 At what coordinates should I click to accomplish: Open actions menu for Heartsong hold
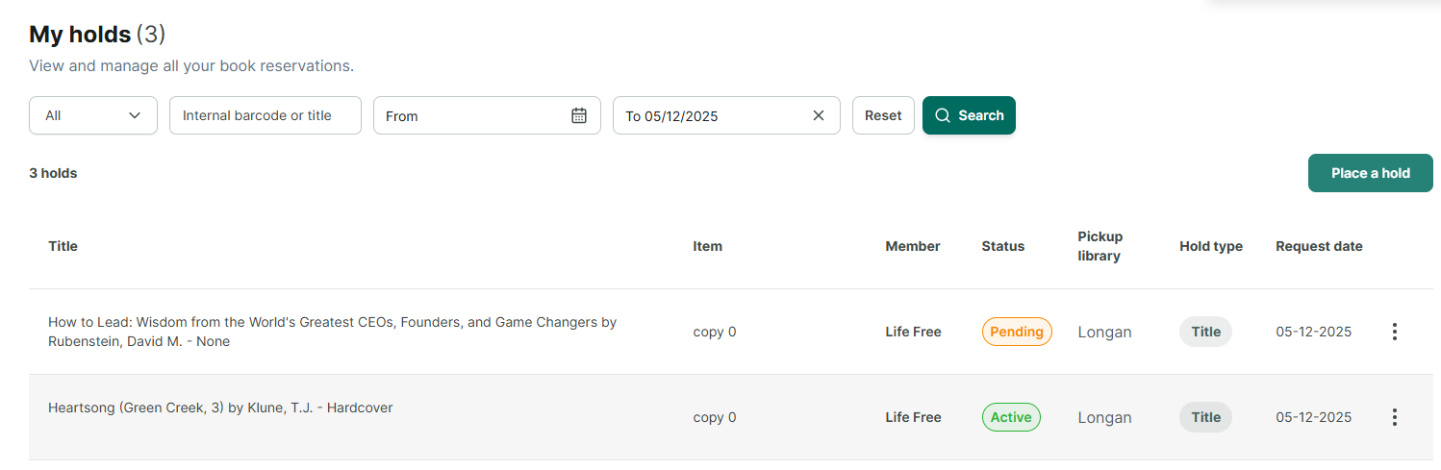tap(1394, 417)
